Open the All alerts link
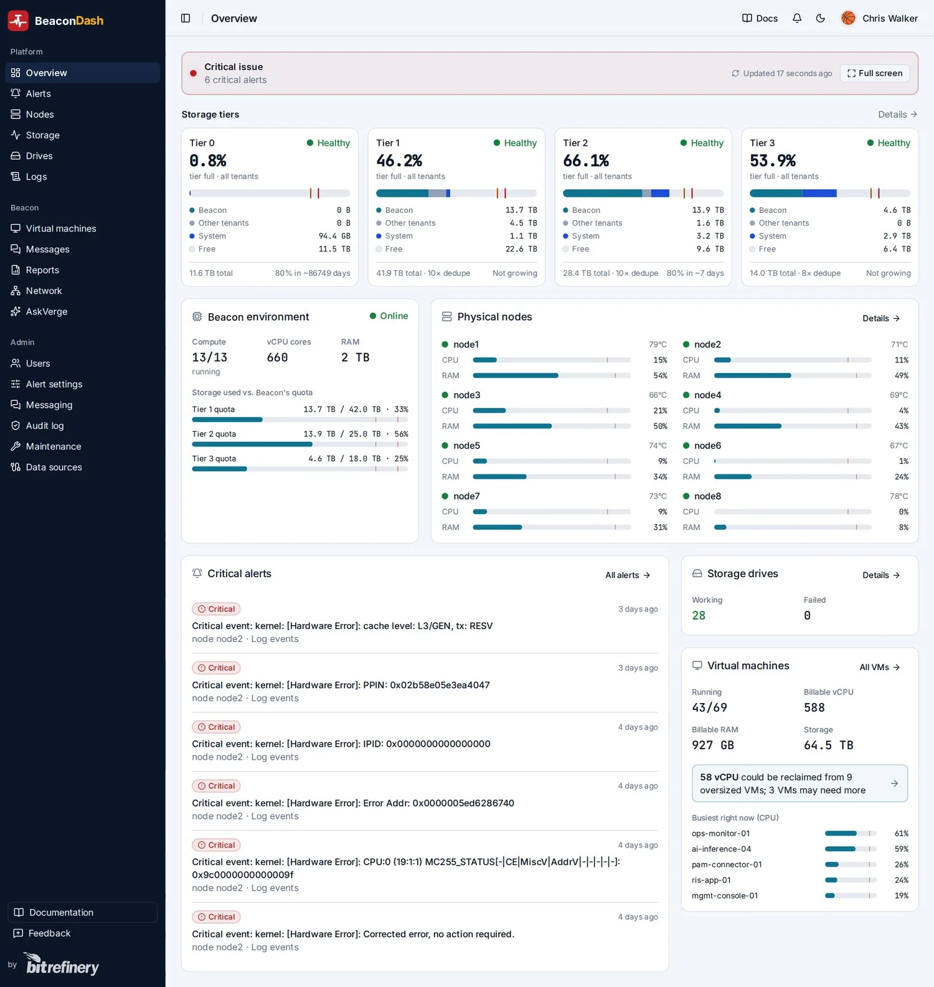 (628, 575)
